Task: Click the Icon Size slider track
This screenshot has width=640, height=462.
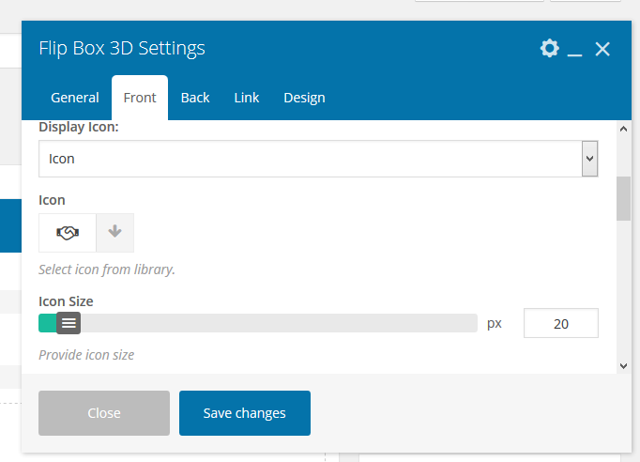Action: click(258, 323)
